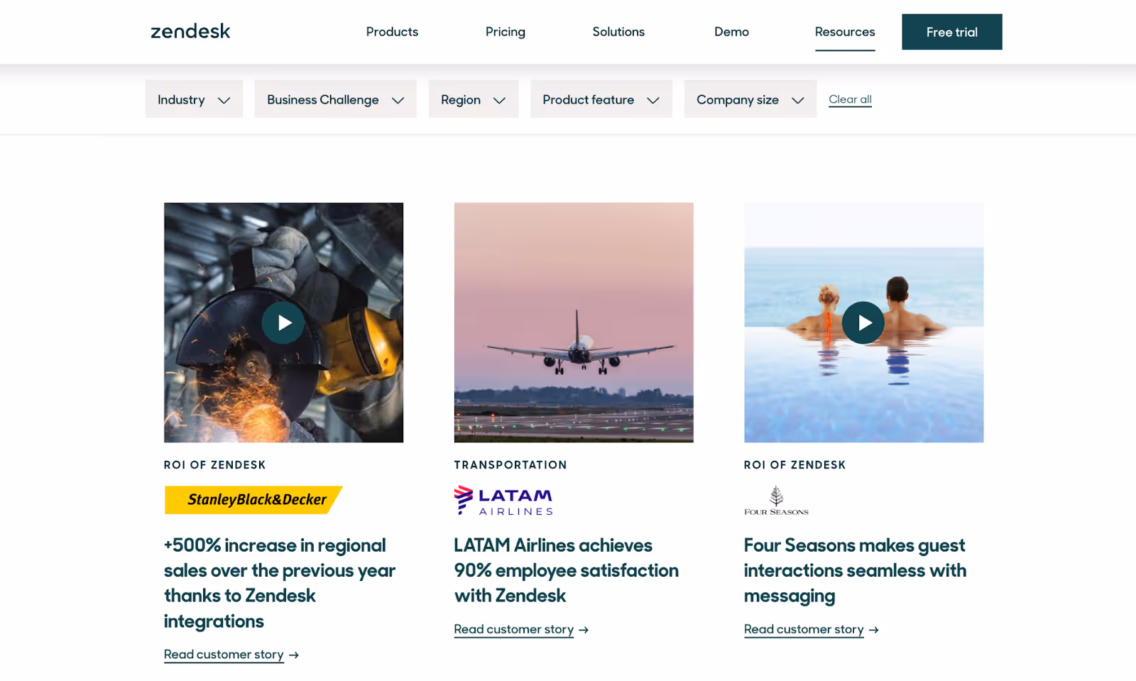
Task: Click the Four Seasons logo
Action: pyautogui.click(x=776, y=501)
